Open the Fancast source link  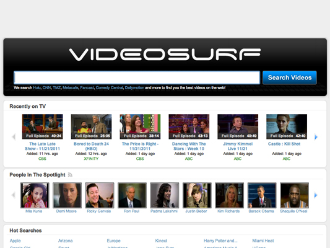pos(87,87)
